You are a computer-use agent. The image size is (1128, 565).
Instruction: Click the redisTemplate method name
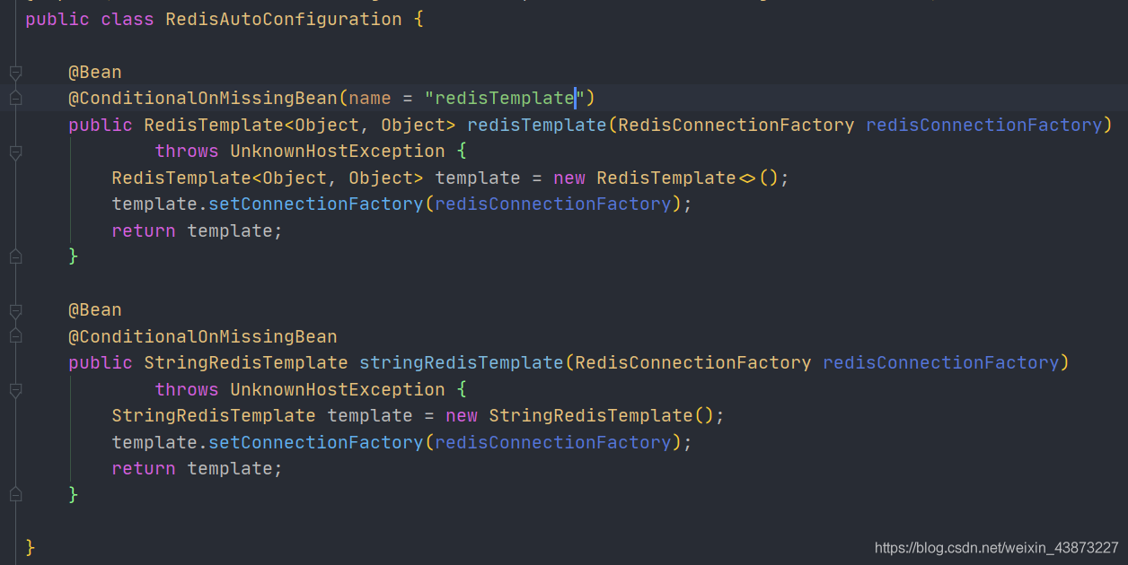pos(536,125)
